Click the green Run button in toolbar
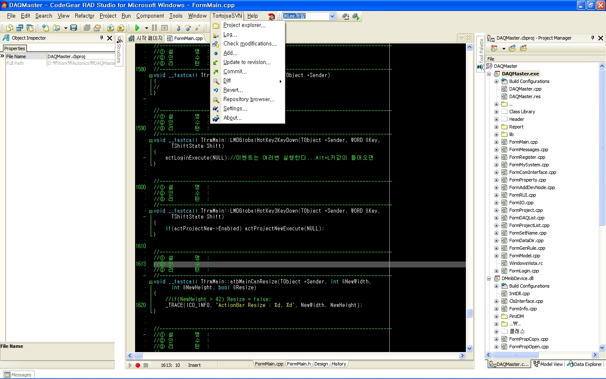This screenshot has height=379, width=606. coord(137,28)
